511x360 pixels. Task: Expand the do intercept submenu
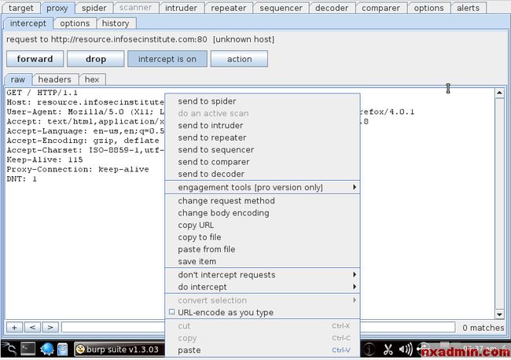[x=263, y=287]
